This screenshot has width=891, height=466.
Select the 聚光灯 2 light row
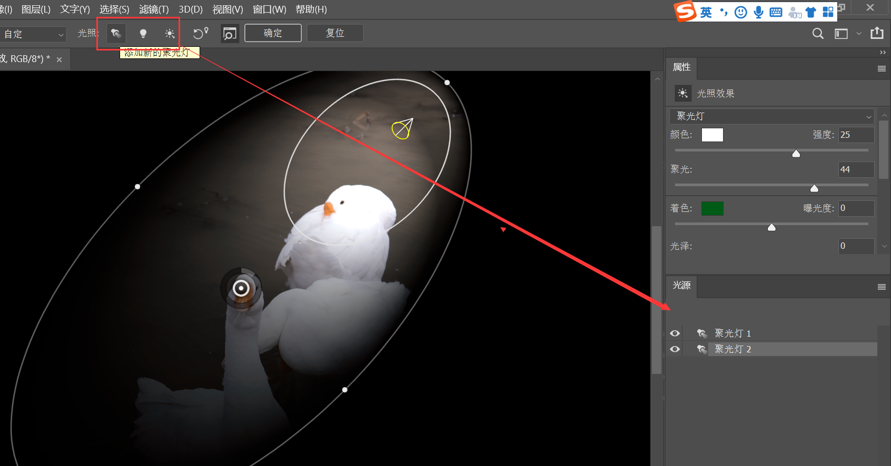pyautogui.click(x=773, y=349)
